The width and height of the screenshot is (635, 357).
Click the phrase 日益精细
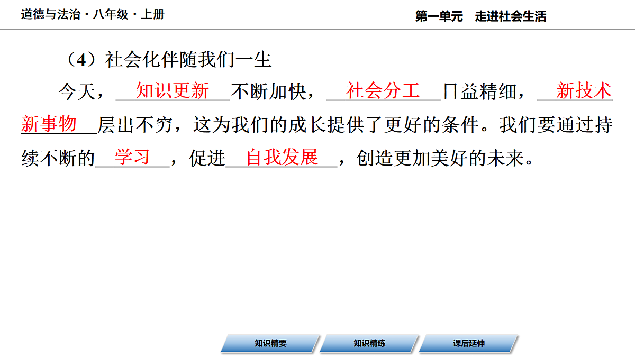tap(479, 92)
